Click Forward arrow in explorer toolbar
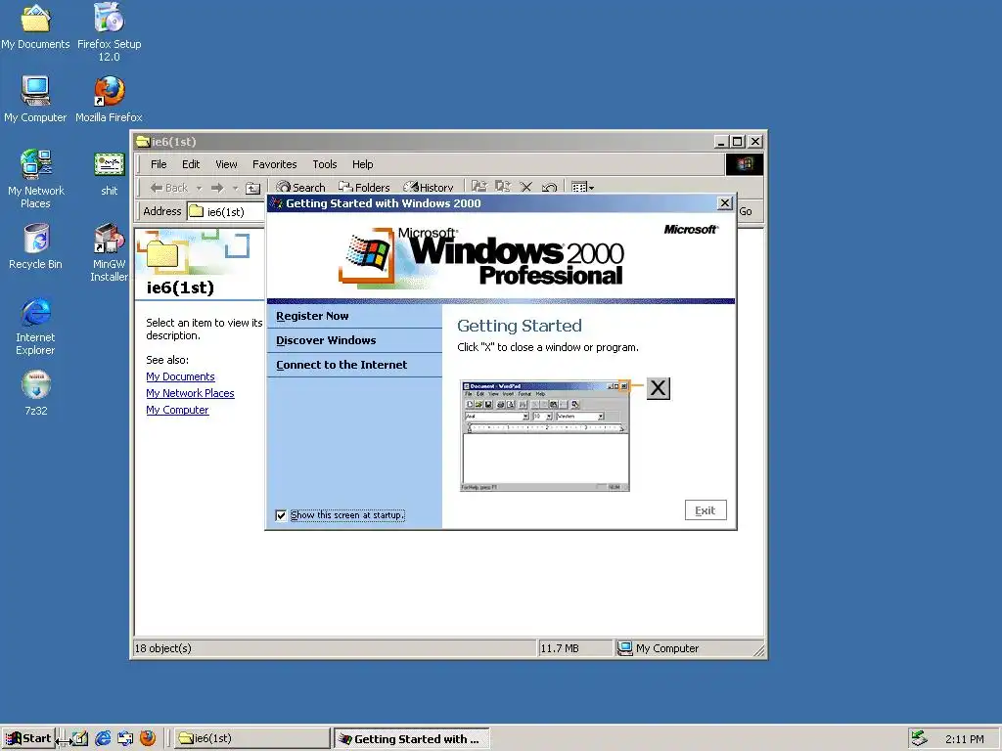Screen dimensions: 1002x751 (x=217, y=188)
